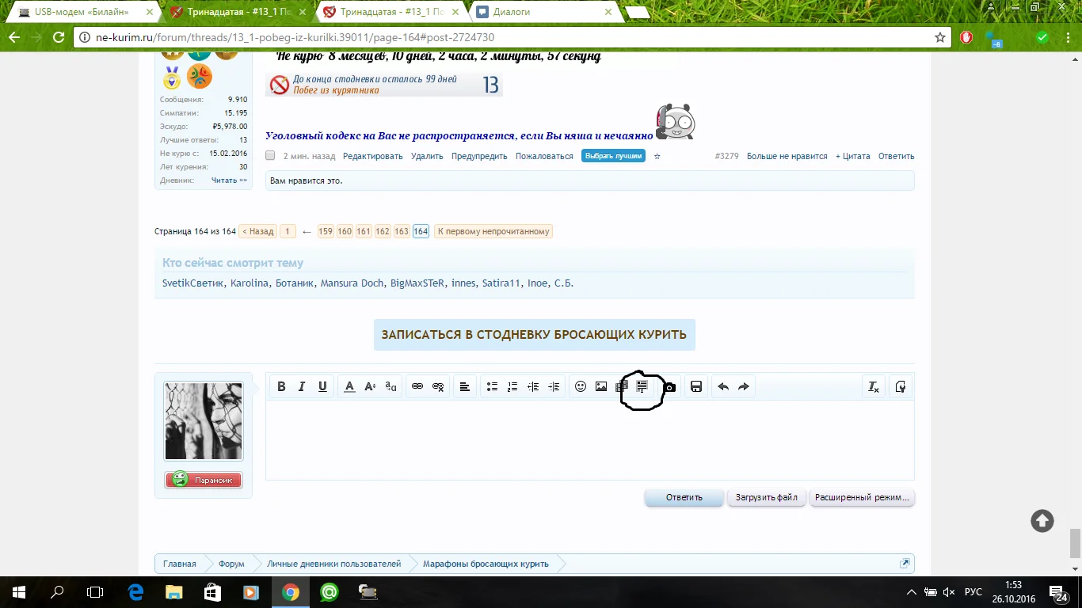Viewport: 1082px width, 608px height.
Task: Open the Форум breadcrumb menu item
Action: (x=230, y=563)
